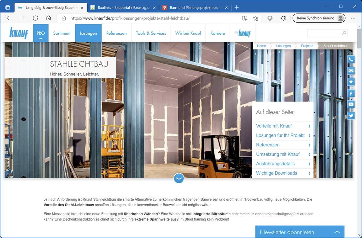This screenshot has height=238, width=362.
Task: Click the Stahl-Leichtbau breadcrumb item
Action: (x=335, y=46)
